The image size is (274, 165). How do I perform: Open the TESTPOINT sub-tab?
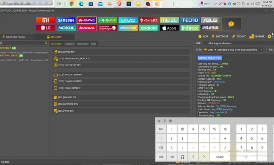(56, 44)
